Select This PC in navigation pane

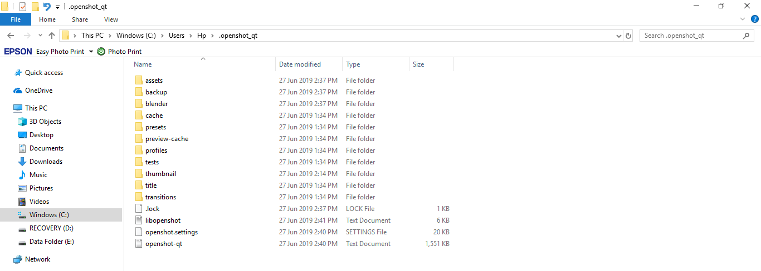pos(36,108)
